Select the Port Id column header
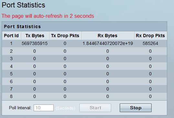Viewport: 174px width, 118px height. point(11,36)
